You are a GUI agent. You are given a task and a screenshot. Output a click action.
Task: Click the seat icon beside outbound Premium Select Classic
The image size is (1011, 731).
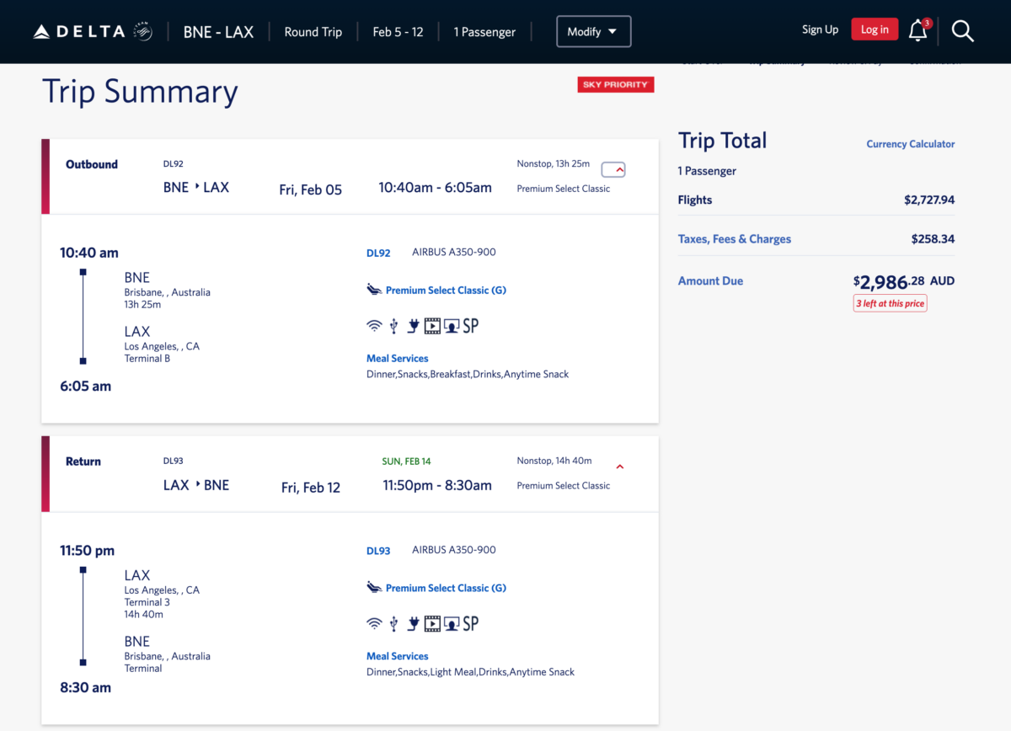coord(374,290)
